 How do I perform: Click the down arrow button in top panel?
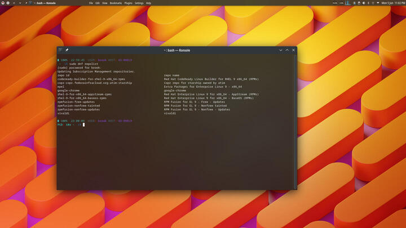click(x=20, y=3)
